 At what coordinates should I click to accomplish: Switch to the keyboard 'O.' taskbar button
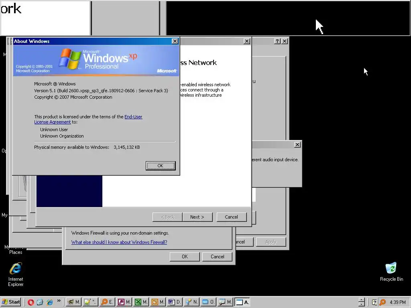tap(208, 302)
